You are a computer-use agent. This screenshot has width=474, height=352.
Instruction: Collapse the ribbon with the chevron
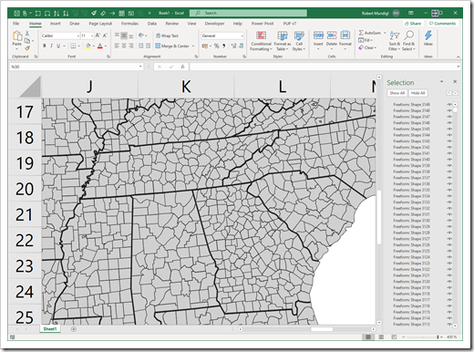click(x=458, y=57)
